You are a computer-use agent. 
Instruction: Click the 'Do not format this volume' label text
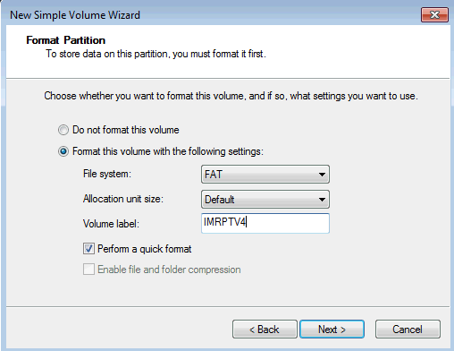(x=126, y=130)
